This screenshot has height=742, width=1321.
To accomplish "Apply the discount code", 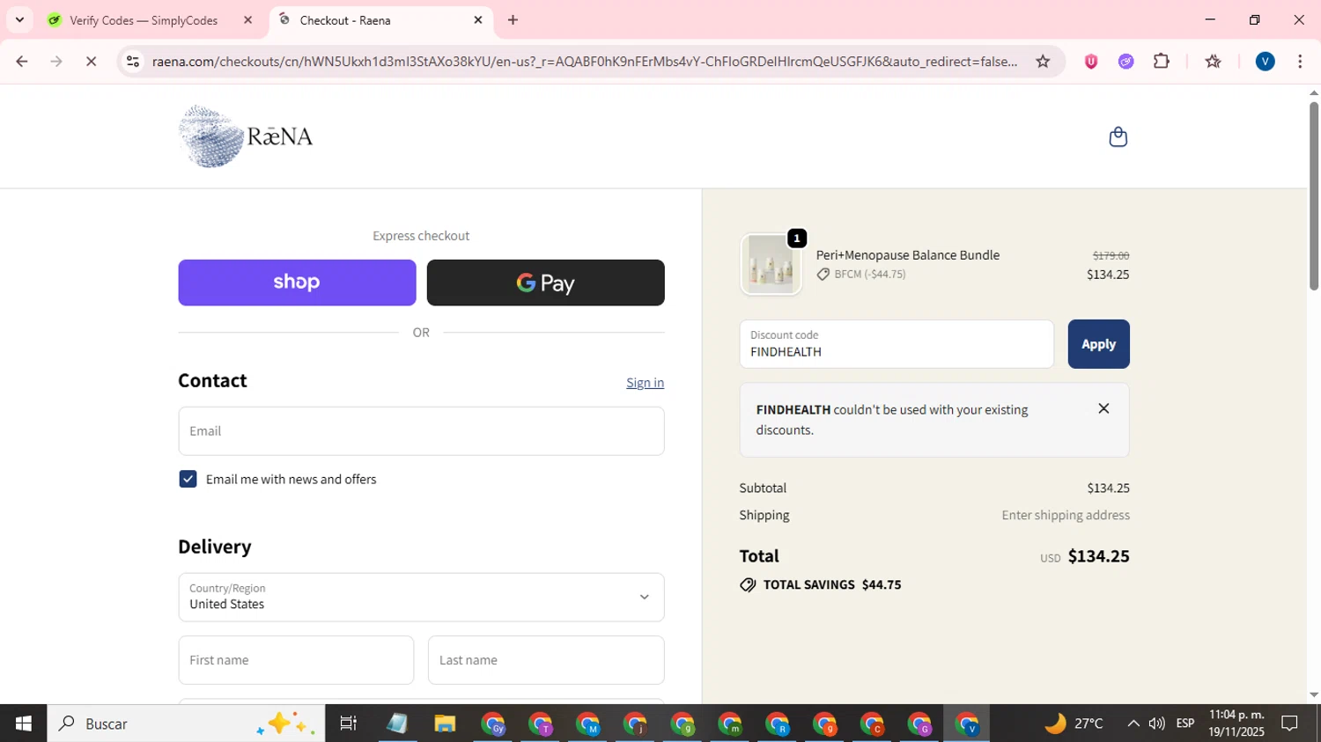I will tap(1098, 344).
